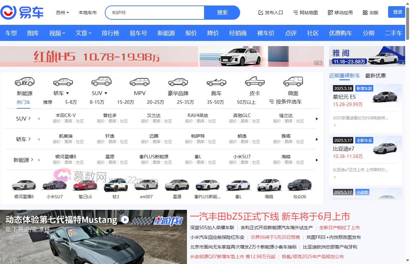Select the 新能源 EV category icon
The height and width of the screenshot is (264, 410).
[24, 82]
